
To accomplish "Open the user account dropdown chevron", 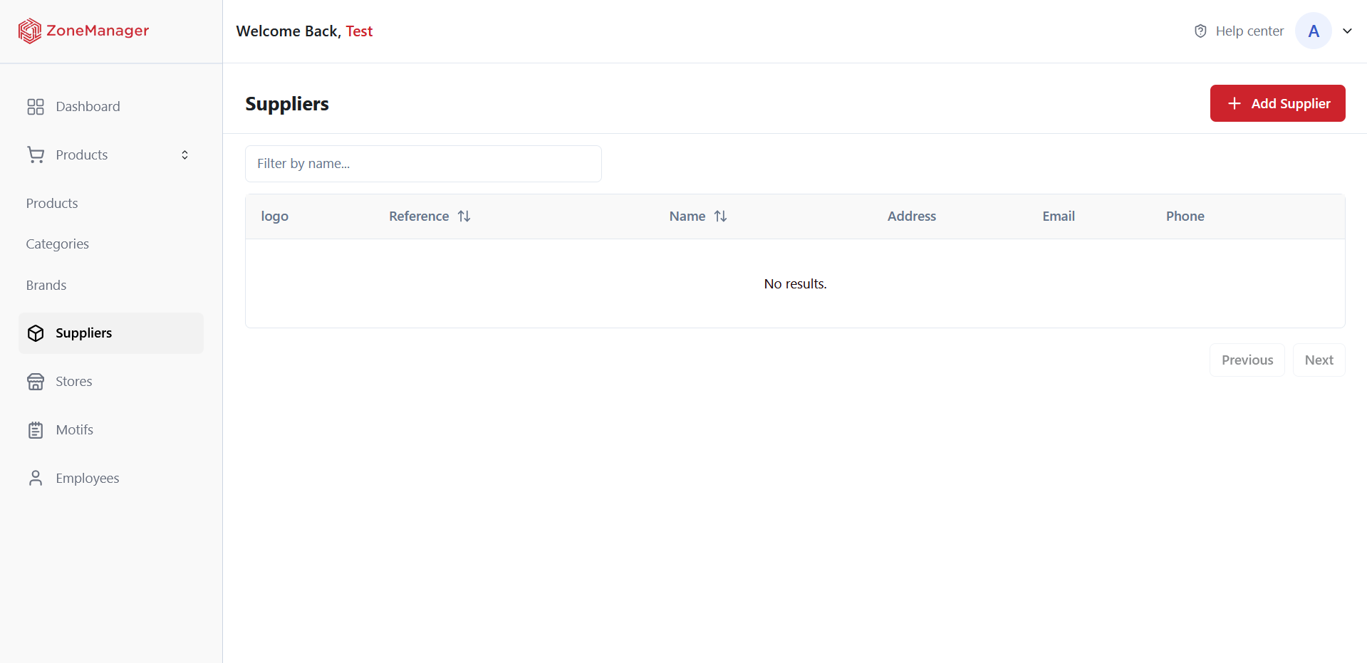I will click(1348, 31).
